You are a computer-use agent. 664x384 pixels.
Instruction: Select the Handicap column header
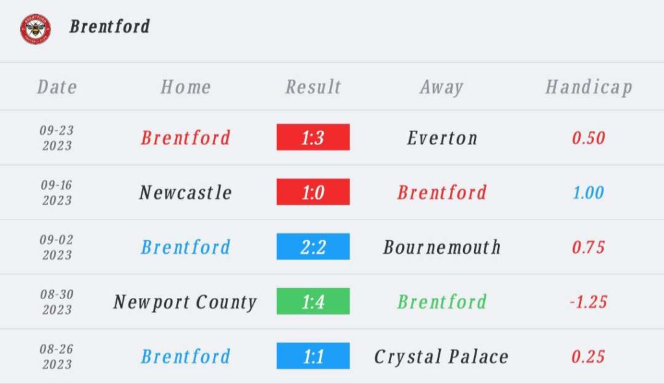[x=588, y=87]
